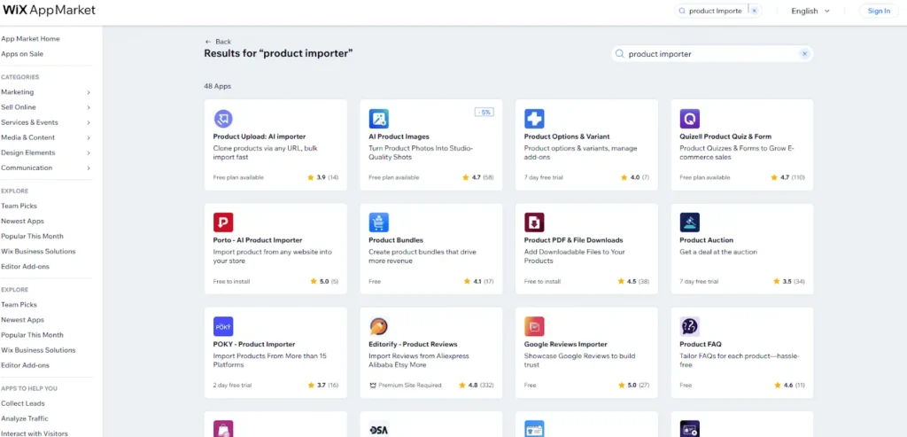The width and height of the screenshot is (907, 437).
Task: Click Product Upload AI importer star rating
Action: coord(322,177)
